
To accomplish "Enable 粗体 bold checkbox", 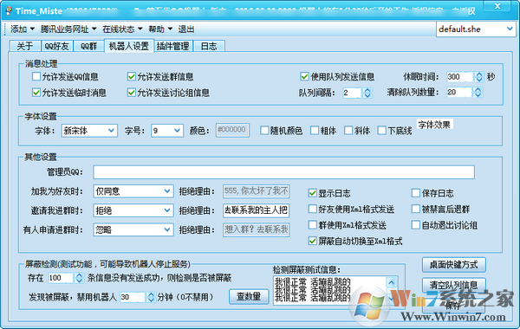I will point(315,130).
